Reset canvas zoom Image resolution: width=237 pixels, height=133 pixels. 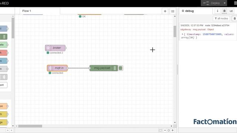pos(169,130)
